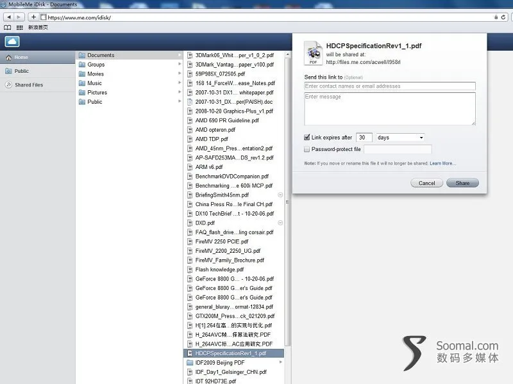Open the Learn More link
This screenshot has height=384, width=513.
(x=442, y=163)
